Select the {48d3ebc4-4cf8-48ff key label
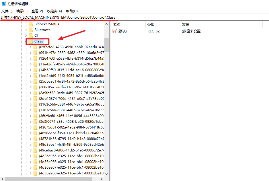269x181 pixels. [71, 145]
